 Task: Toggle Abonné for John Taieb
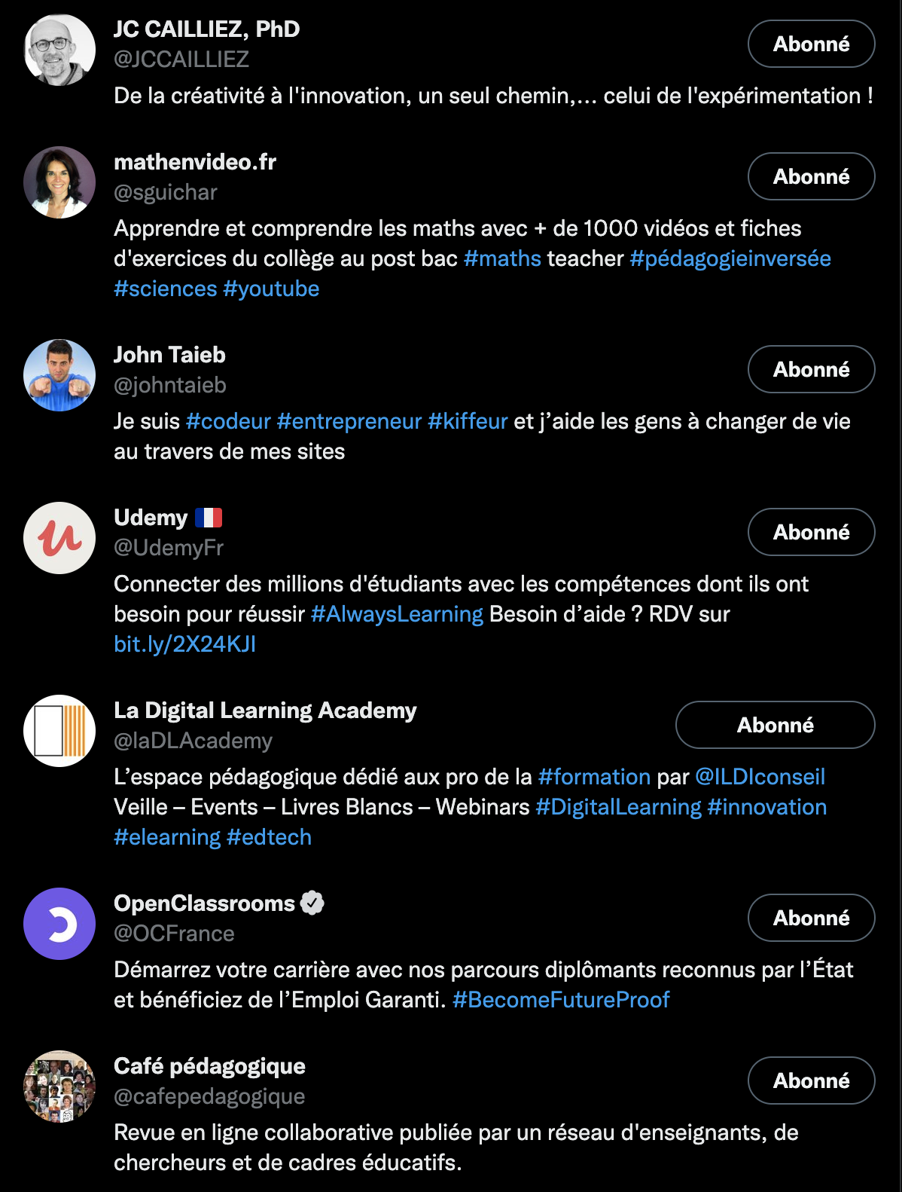811,369
